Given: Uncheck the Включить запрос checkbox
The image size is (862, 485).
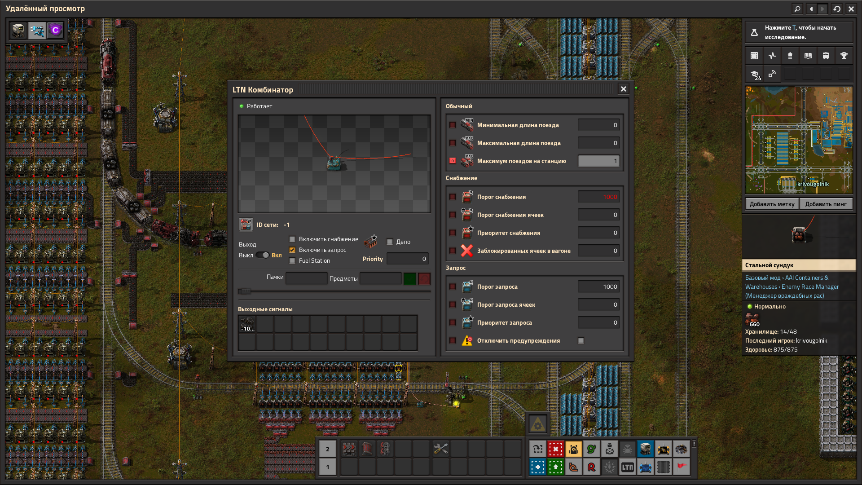Looking at the screenshot, I should (x=292, y=250).
